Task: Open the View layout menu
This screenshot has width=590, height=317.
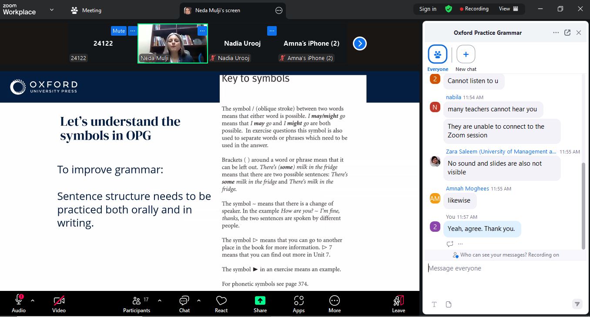Action: coord(509,9)
